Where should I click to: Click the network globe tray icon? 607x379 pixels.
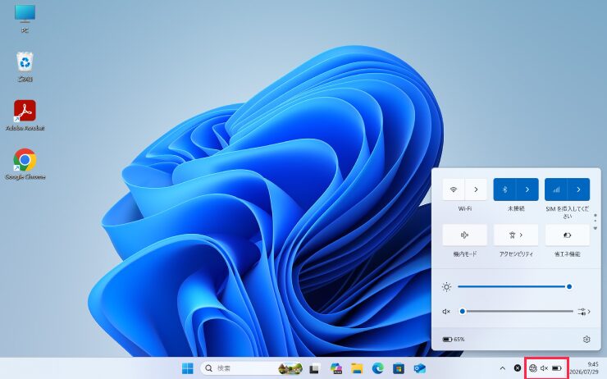click(x=533, y=368)
